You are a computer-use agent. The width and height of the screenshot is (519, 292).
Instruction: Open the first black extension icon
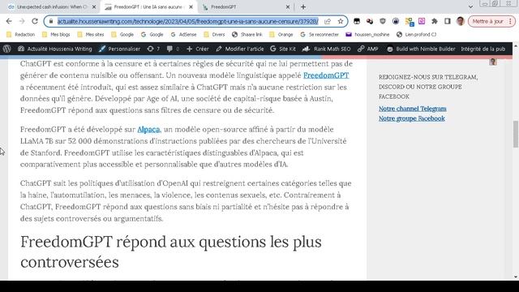click(357, 21)
